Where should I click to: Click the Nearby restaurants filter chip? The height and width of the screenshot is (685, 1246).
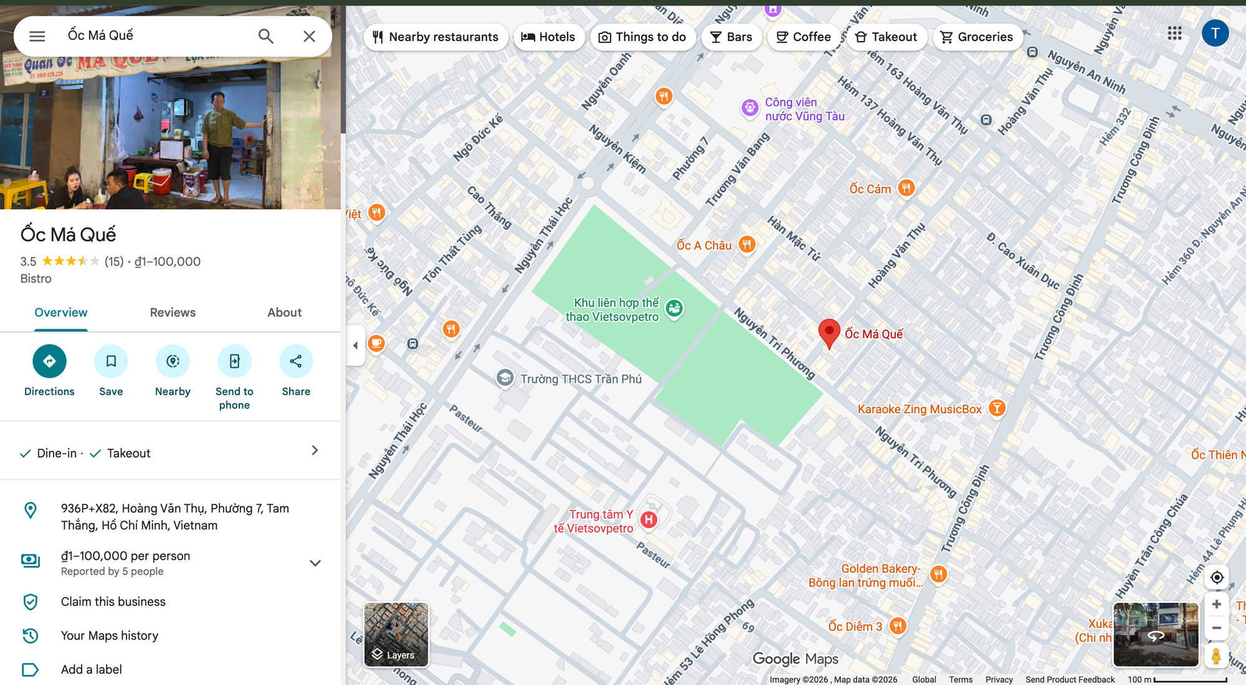pos(435,37)
